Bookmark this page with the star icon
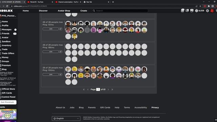217x122 pixels. (x=200, y=6)
